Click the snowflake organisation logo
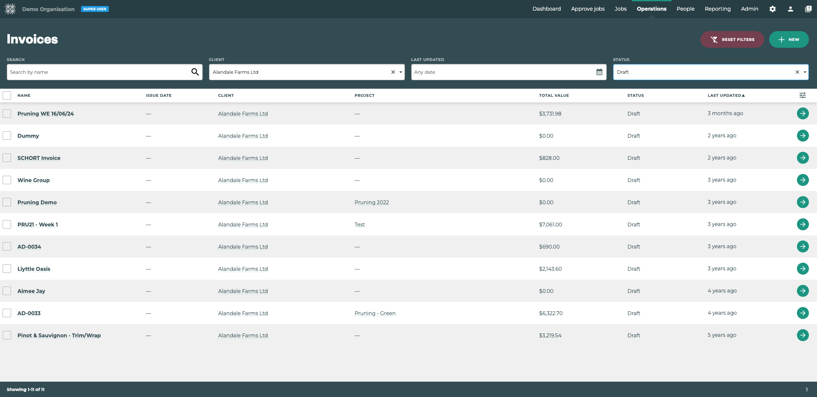 (x=10, y=9)
